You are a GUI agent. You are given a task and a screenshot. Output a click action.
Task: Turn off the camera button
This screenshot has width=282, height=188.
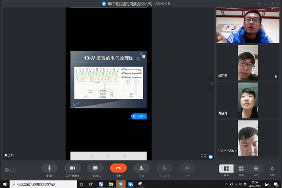(x=72, y=168)
